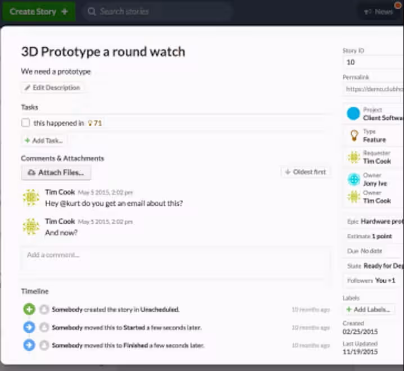Click blue arrow icon for moved to Started
The image size is (404, 371).
29,327
